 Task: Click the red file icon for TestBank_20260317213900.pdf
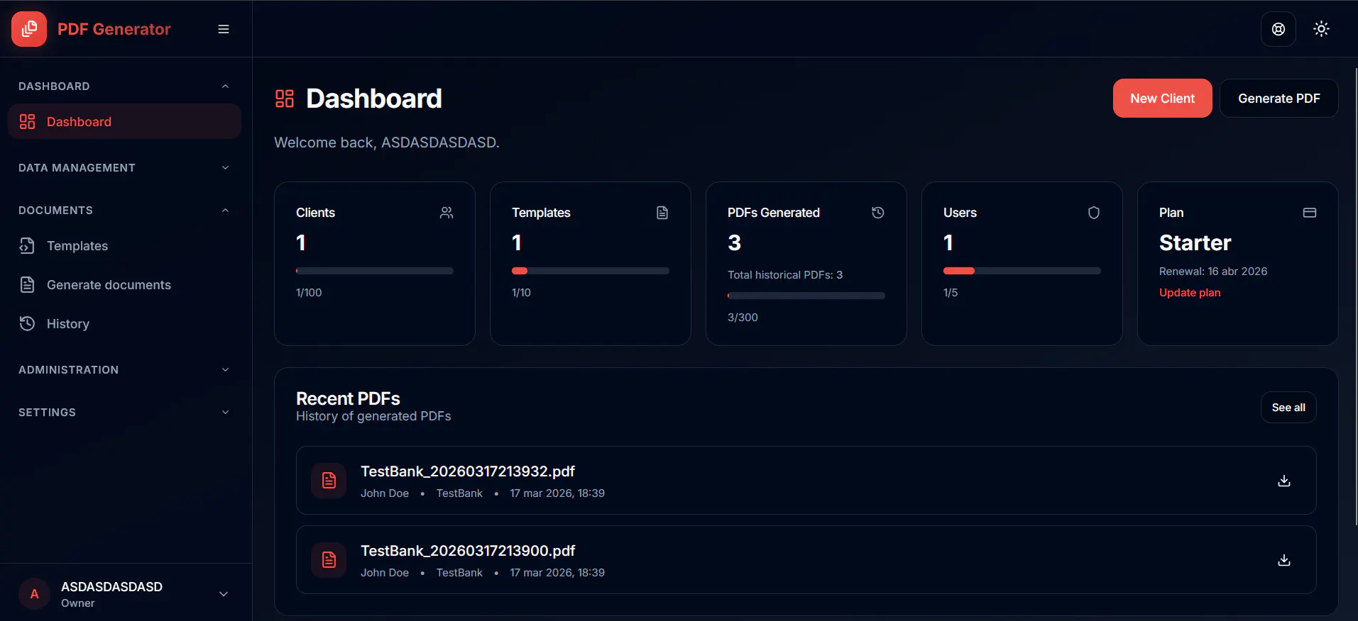[329, 560]
